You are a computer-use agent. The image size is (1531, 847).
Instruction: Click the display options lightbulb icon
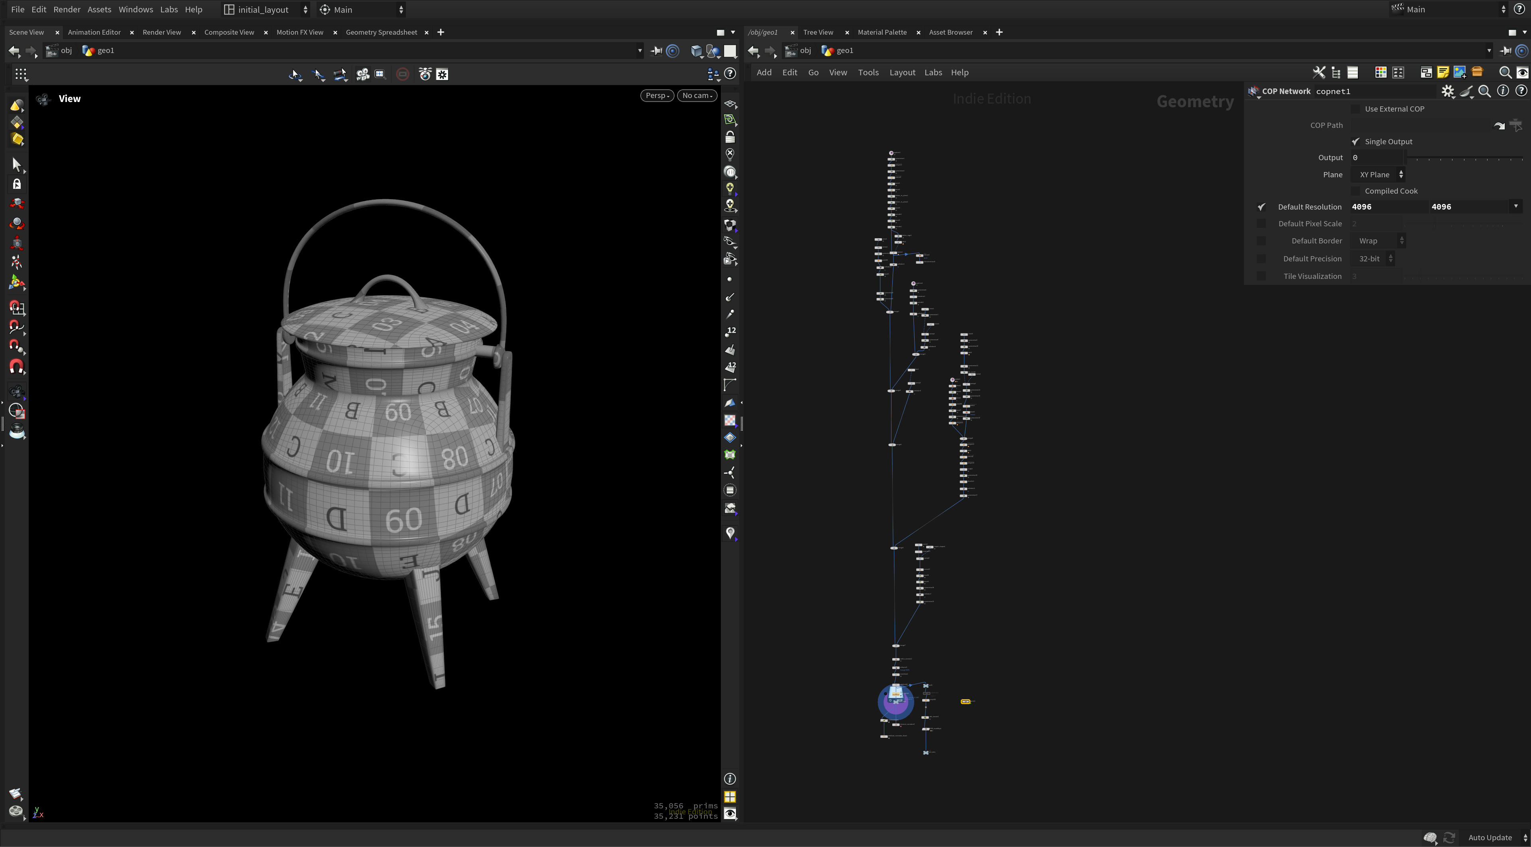point(730,188)
